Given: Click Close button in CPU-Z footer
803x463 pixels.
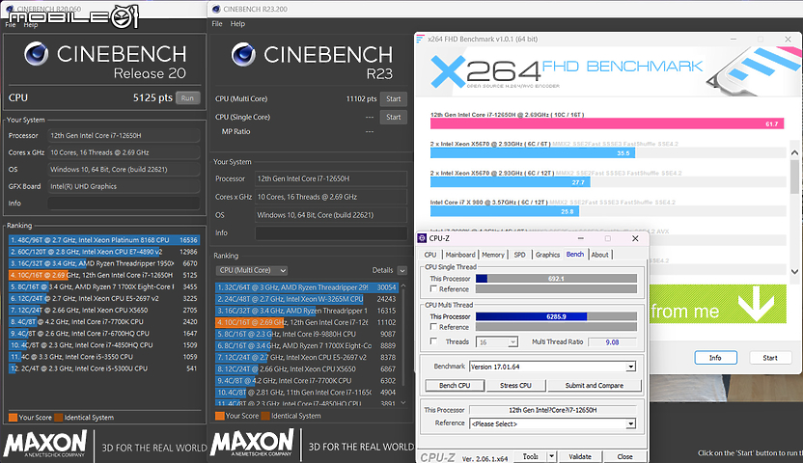Looking at the screenshot, I should [624, 456].
